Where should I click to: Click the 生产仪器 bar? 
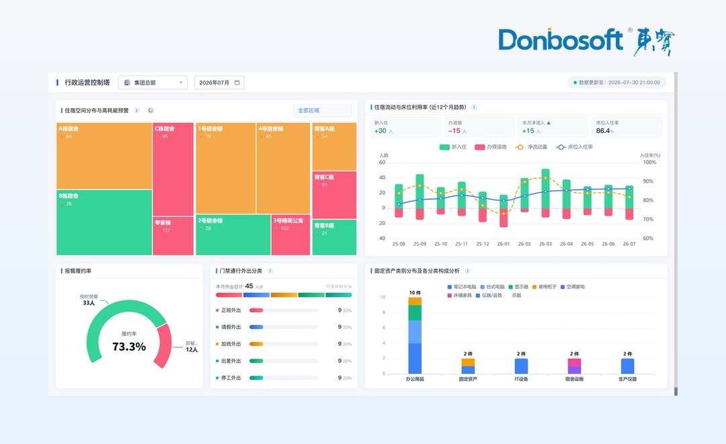coord(627,366)
